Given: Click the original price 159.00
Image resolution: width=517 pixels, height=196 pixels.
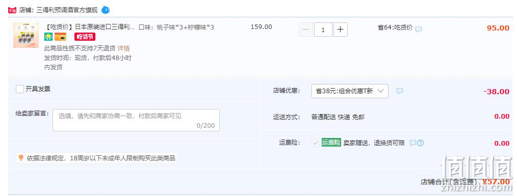Looking at the screenshot, I should (x=261, y=27).
